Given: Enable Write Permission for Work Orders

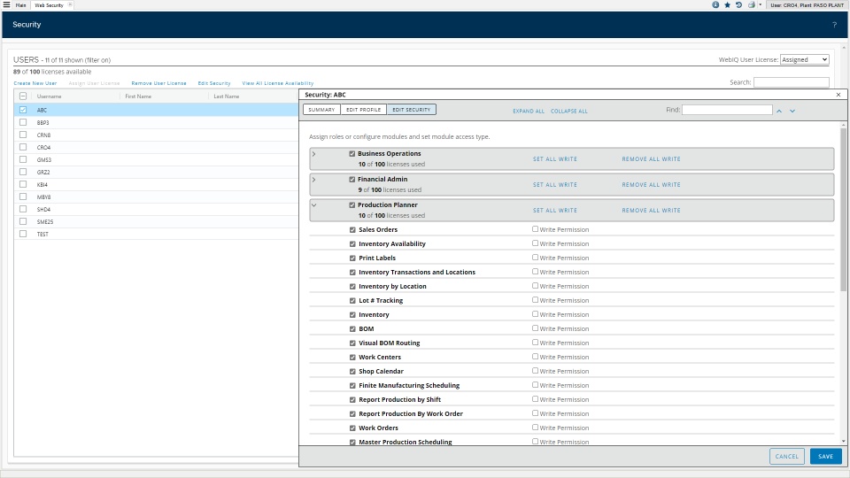Looking at the screenshot, I should (x=535, y=428).
